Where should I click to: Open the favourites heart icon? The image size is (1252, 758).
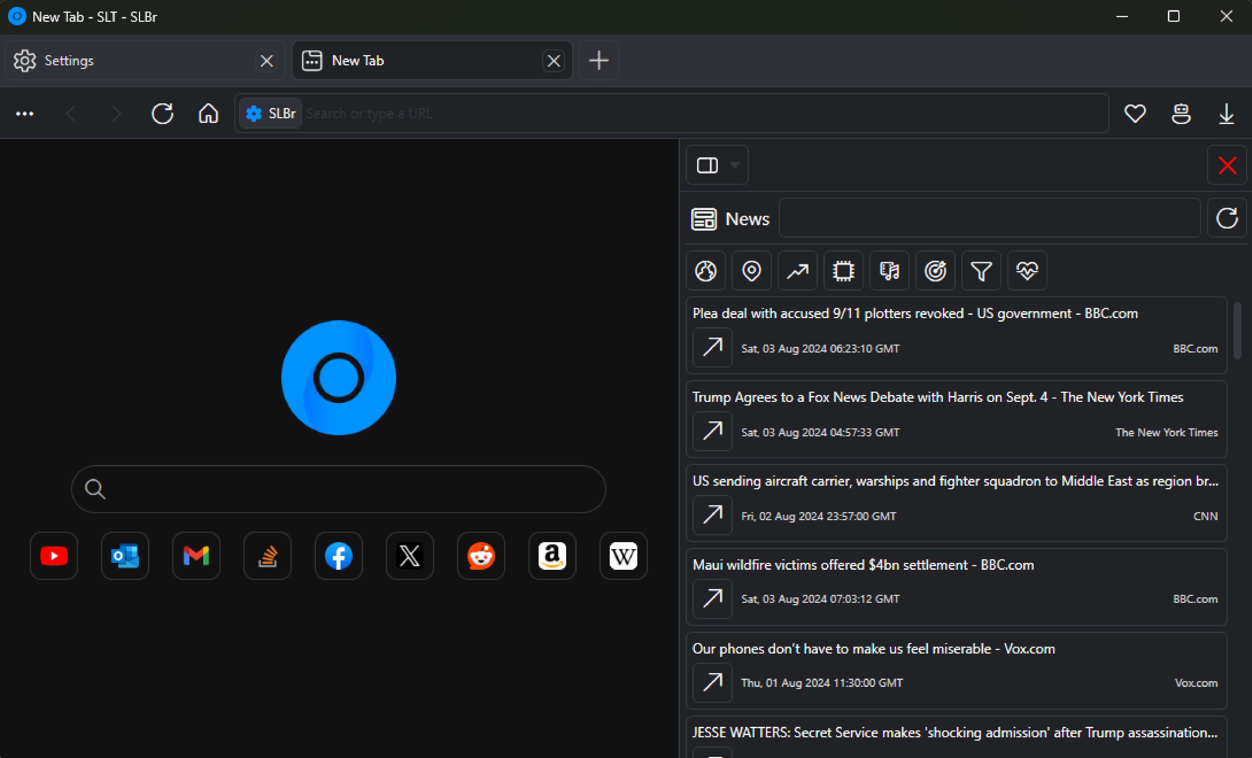pyautogui.click(x=1135, y=113)
